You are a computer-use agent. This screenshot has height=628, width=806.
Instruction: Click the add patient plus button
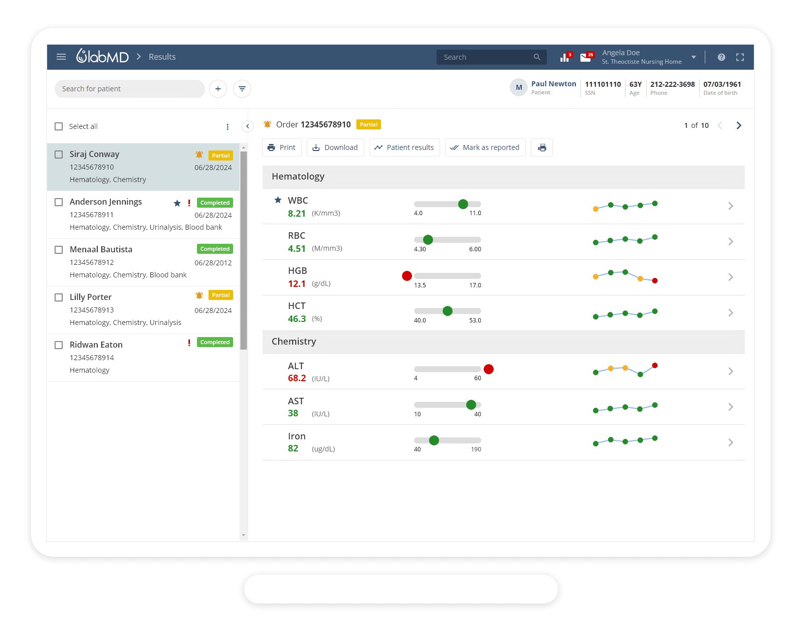(218, 89)
